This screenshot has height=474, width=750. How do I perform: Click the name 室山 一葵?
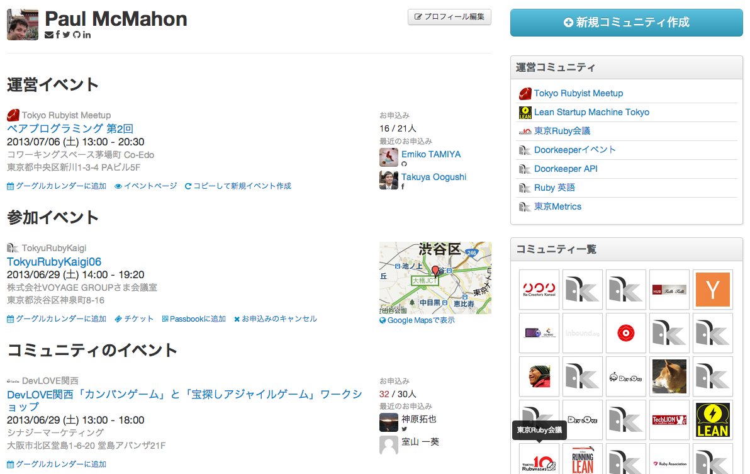click(420, 441)
